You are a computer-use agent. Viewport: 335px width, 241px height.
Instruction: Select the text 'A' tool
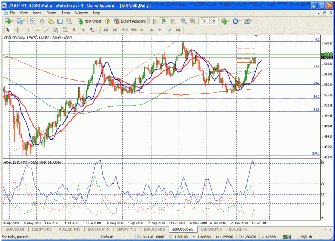click(x=74, y=30)
